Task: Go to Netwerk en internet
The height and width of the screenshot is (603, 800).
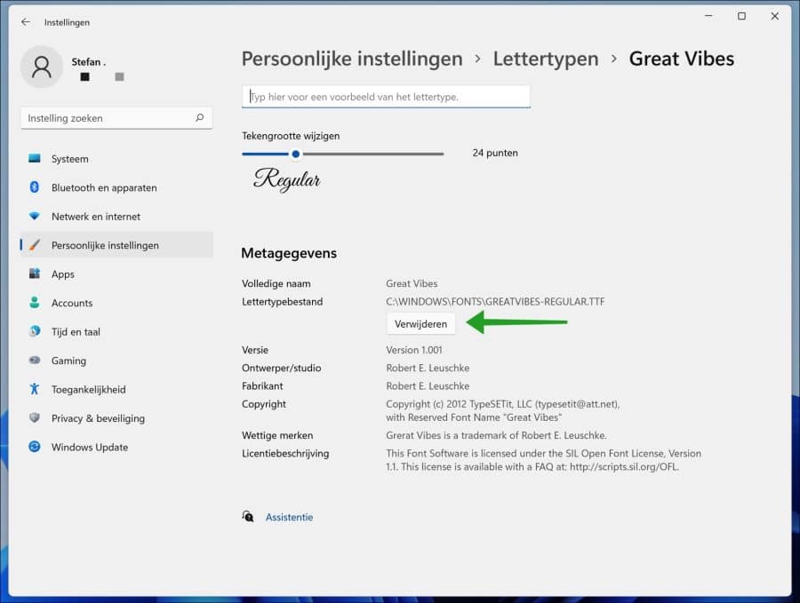Action: (116, 216)
